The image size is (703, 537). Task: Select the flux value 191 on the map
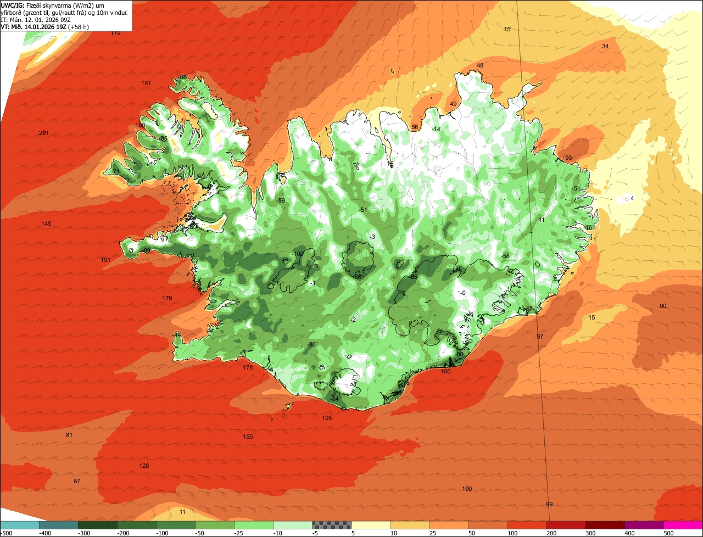tap(106, 260)
